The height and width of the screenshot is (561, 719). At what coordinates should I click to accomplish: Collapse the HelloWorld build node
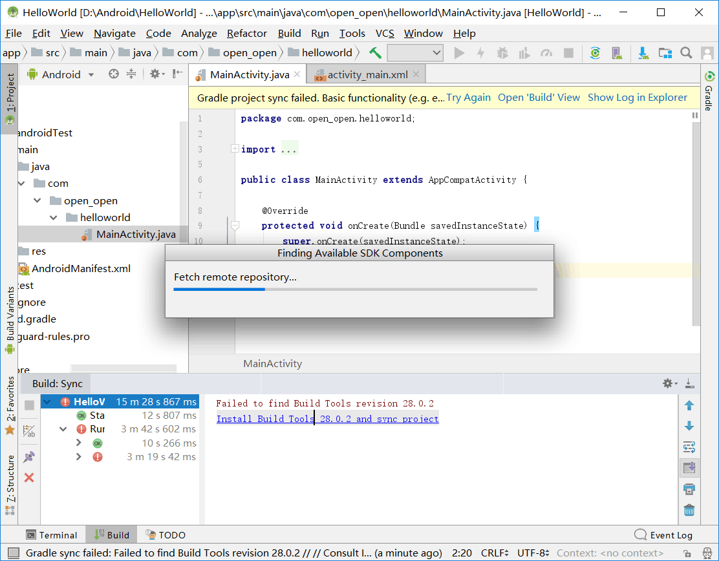47,402
